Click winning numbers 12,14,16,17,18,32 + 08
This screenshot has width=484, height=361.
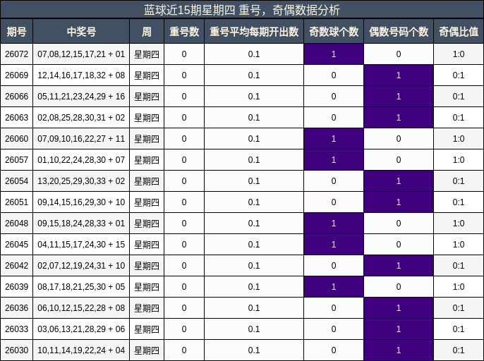[81, 75]
